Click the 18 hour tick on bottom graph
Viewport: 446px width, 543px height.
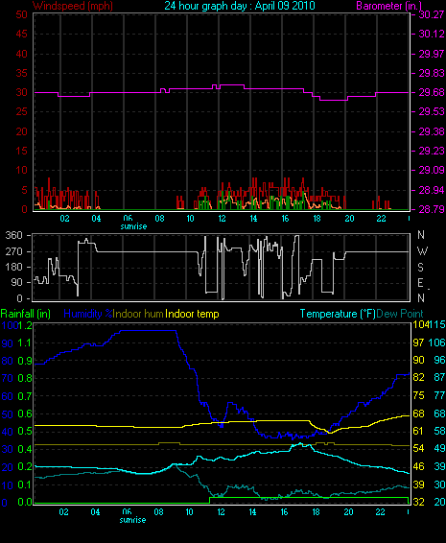(316, 512)
